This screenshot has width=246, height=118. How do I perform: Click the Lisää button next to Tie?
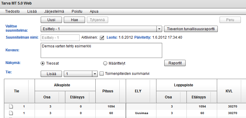51,74
